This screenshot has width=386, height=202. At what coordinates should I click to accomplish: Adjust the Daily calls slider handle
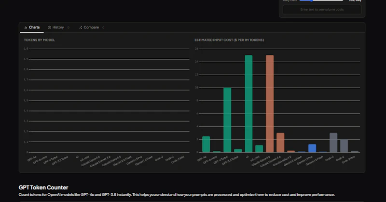pyautogui.click(x=311, y=0)
